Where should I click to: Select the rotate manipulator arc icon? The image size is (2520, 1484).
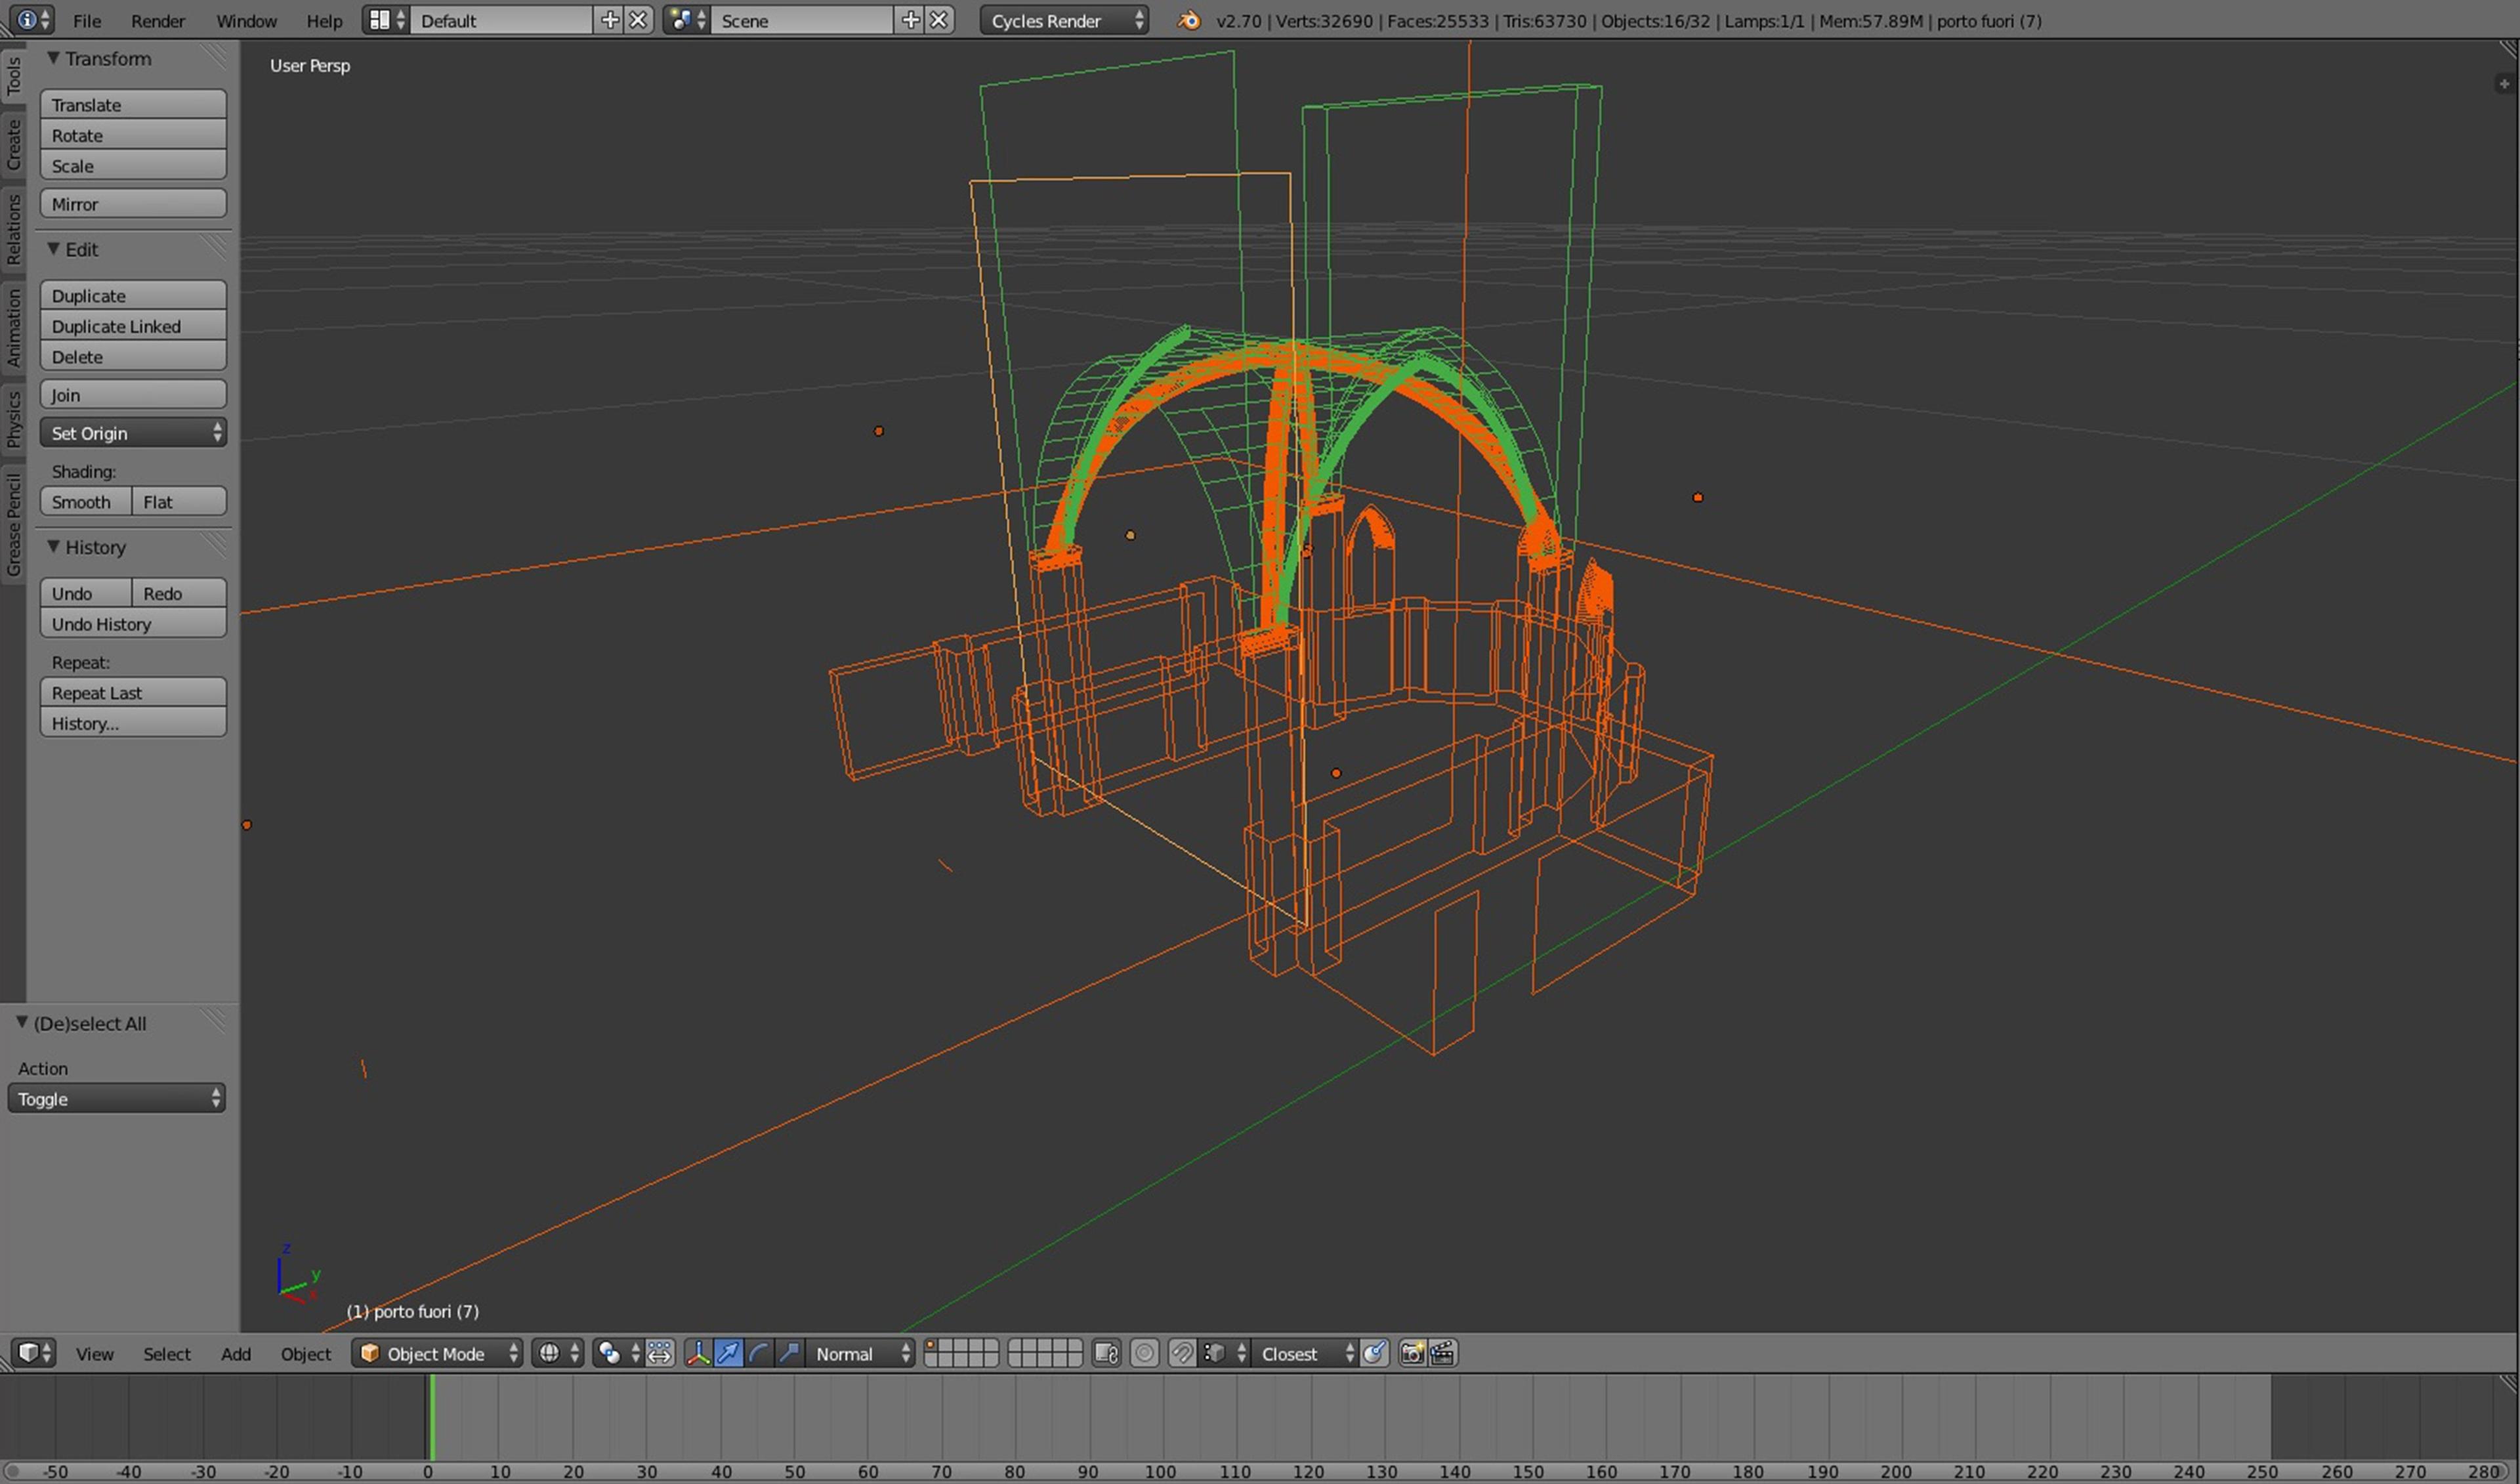(x=758, y=1353)
